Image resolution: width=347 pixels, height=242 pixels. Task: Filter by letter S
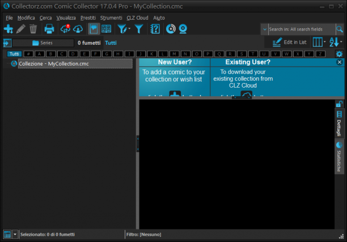pos(242,54)
